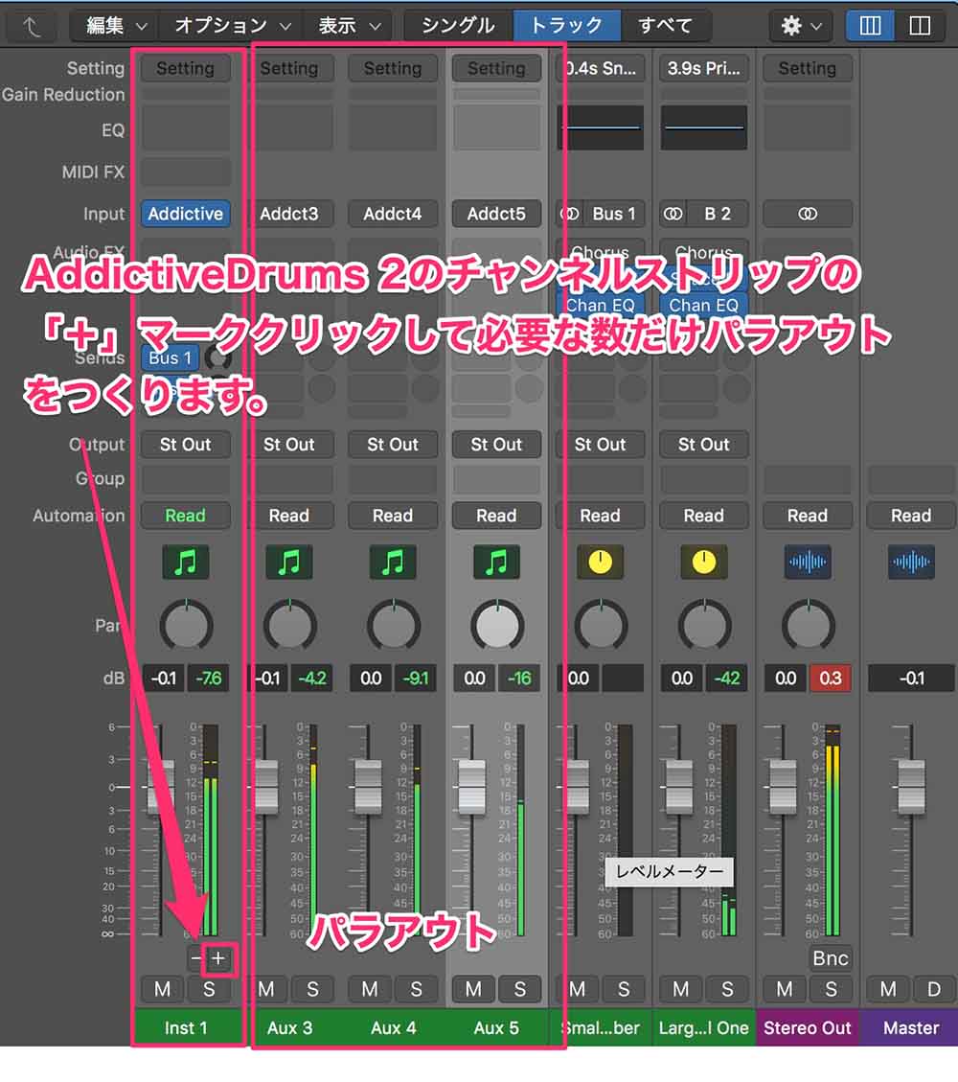Click the Stereo Out volume fader
Screen dimensions: 958x1082
pyautogui.click(x=783, y=786)
